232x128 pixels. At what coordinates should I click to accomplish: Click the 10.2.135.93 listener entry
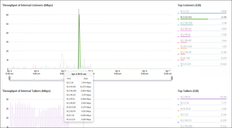point(202,53)
